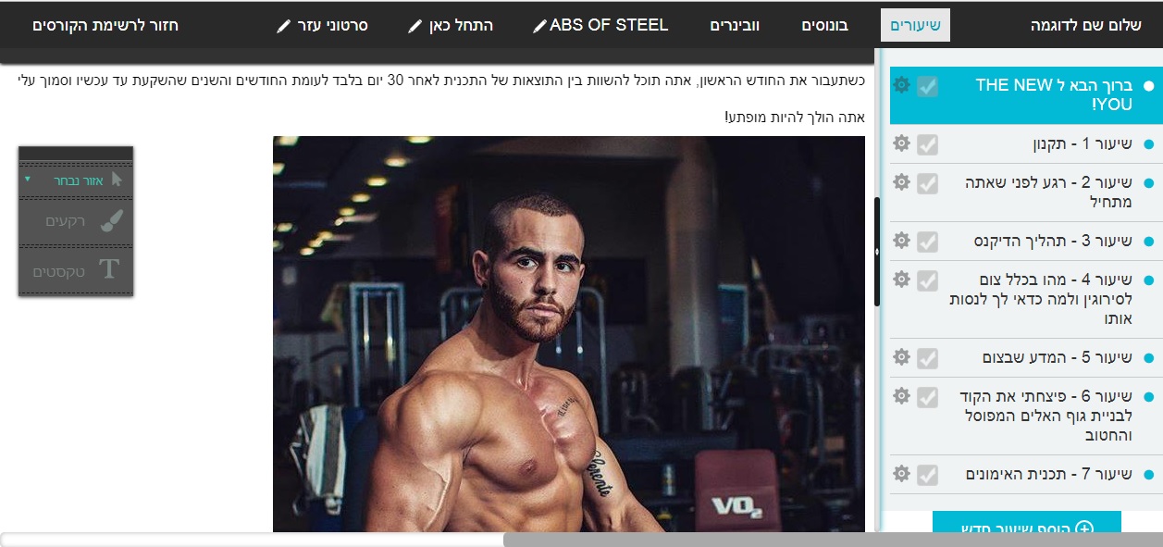Open settings gear for שיעור 1 - תקנון

coord(901,143)
